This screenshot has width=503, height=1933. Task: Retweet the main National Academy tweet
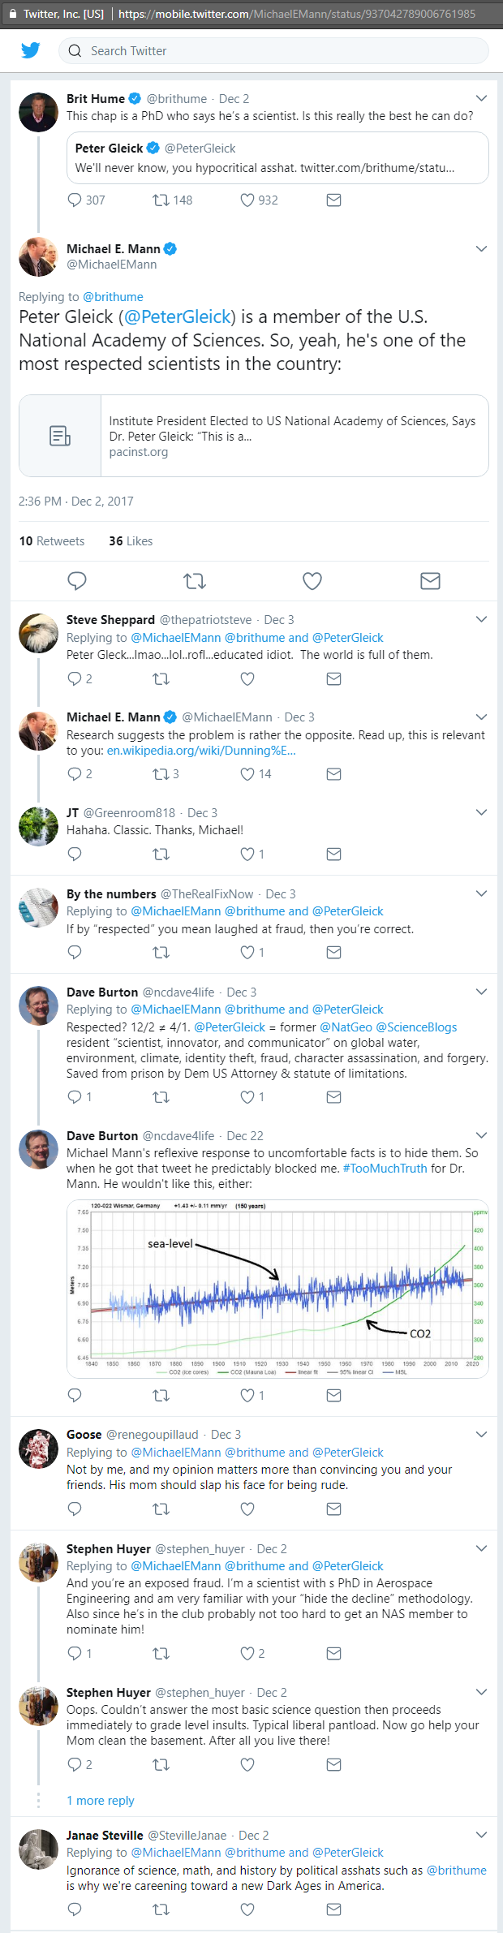[195, 580]
